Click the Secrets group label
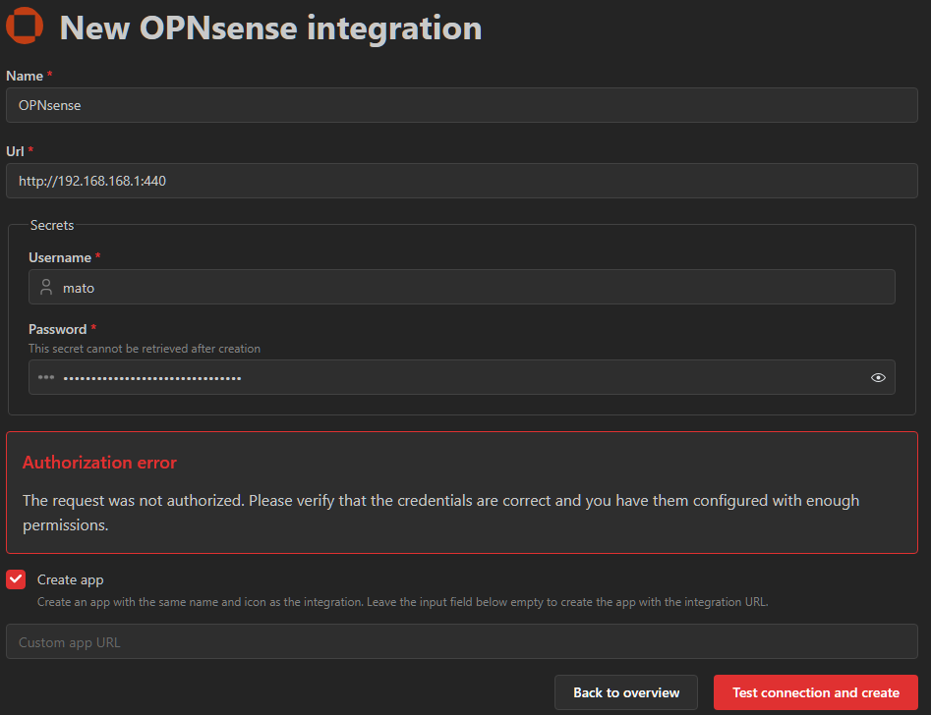931x715 pixels. coord(52,225)
